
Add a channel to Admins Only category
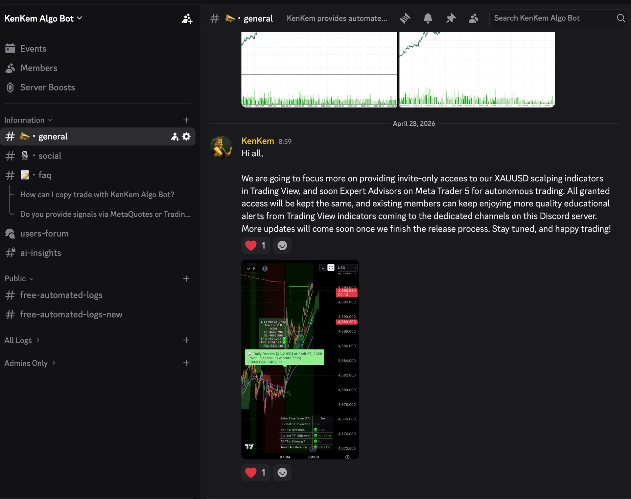pos(186,363)
